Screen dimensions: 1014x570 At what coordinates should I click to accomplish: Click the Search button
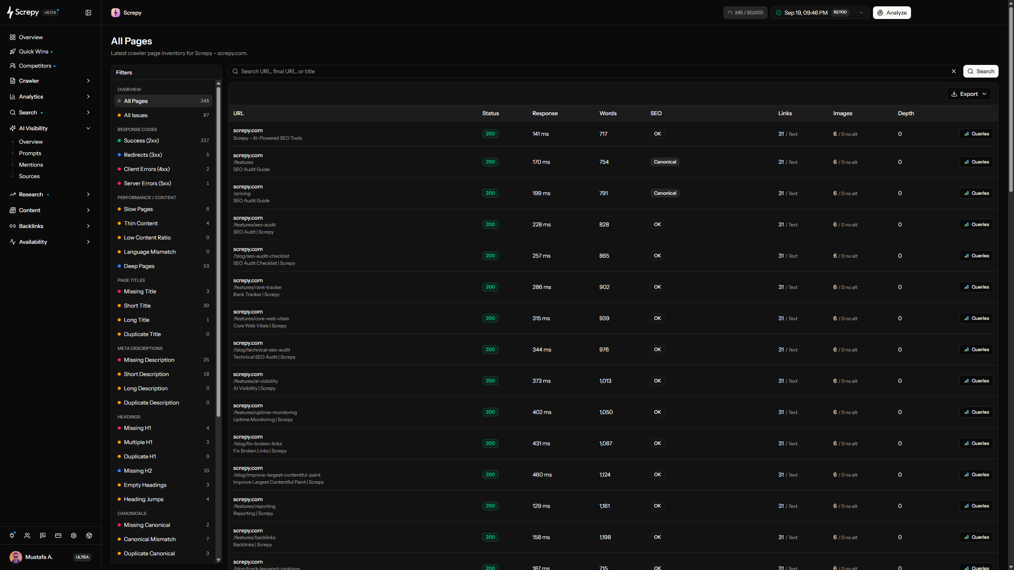click(981, 71)
